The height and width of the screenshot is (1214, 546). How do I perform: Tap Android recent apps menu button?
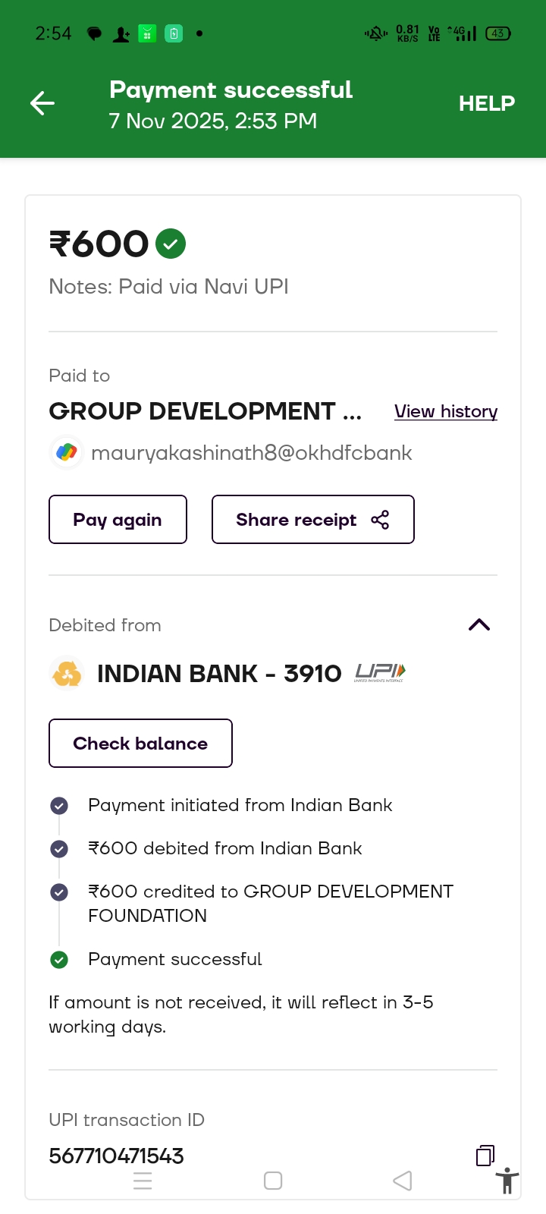143,1181
